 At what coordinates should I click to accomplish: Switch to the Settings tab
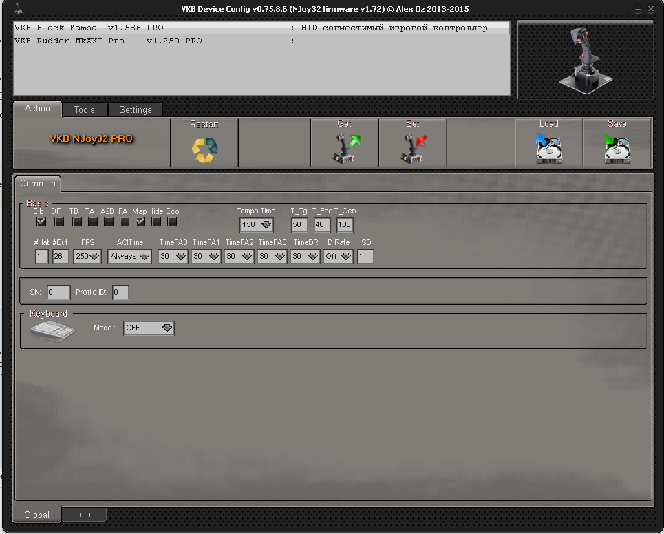pos(135,109)
